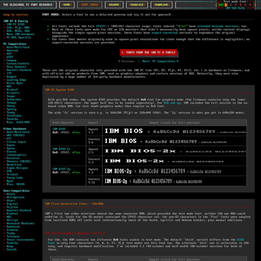This screenshot has height=261, width=261.
Task: Jump to EGA, MCGA, VGA fonts
Action: [18, 31]
